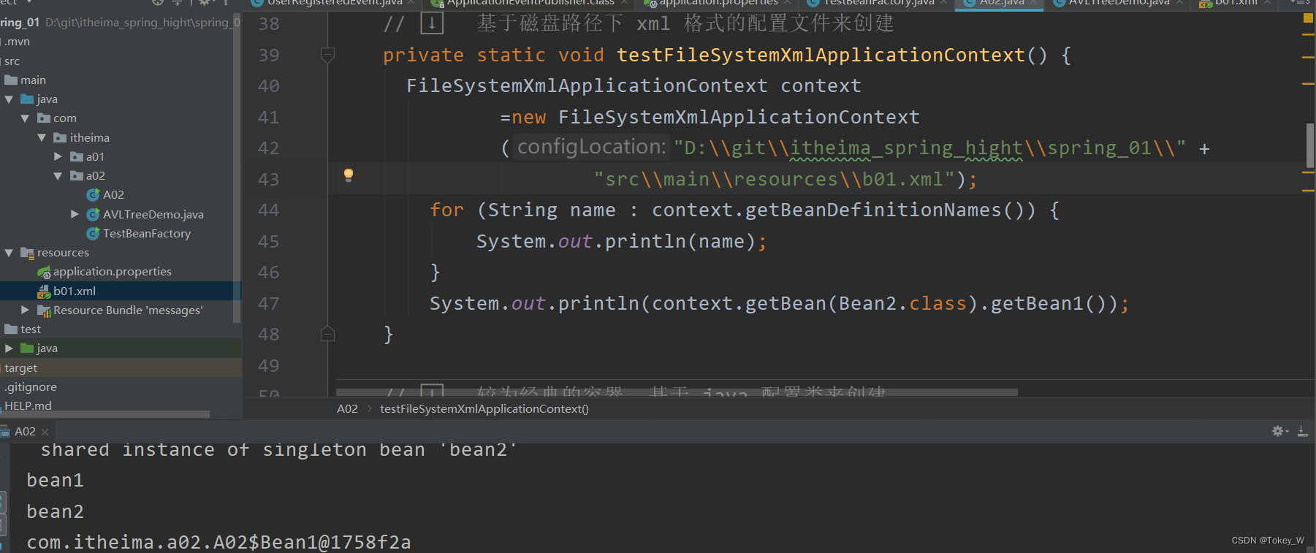Click 'bean1' output line in the console

(x=56, y=481)
